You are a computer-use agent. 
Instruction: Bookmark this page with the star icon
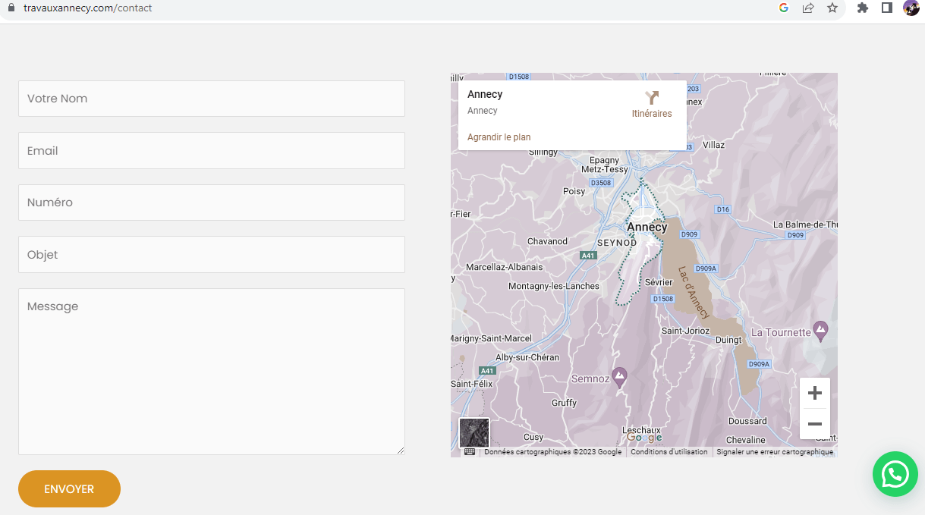click(832, 8)
